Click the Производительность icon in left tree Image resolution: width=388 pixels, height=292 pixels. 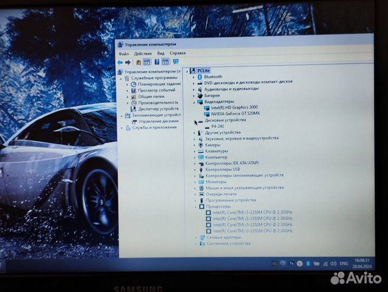(x=134, y=103)
